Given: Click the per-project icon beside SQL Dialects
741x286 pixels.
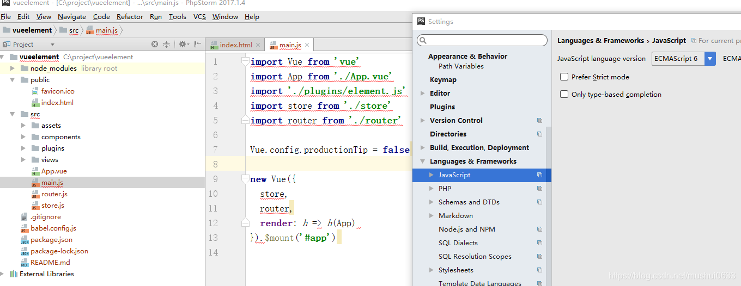Looking at the screenshot, I should (x=539, y=243).
